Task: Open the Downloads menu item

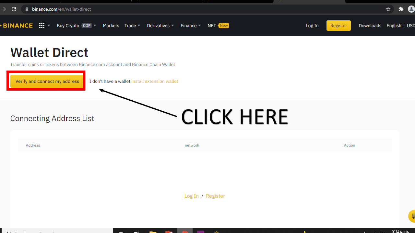Action: [x=370, y=26]
